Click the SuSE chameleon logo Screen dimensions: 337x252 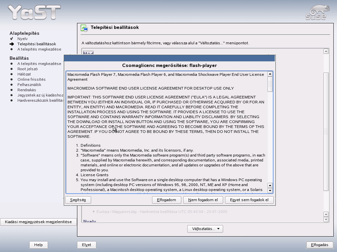coord(318,12)
